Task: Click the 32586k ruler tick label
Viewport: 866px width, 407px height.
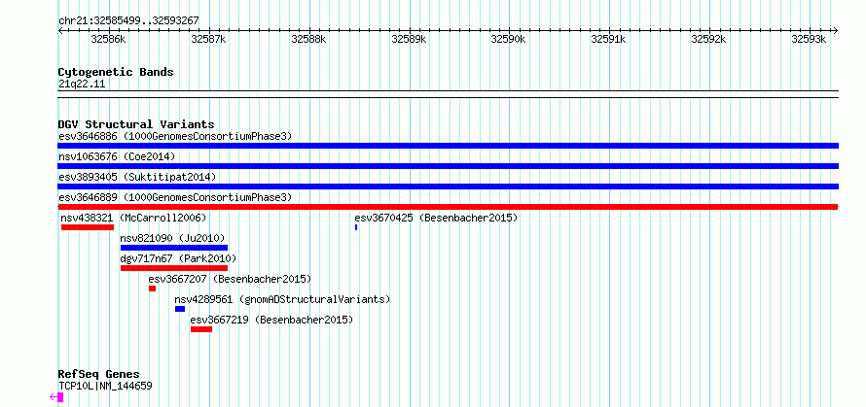Action: click(109, 39)
